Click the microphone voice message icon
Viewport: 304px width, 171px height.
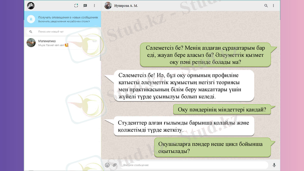click(274, 165)
